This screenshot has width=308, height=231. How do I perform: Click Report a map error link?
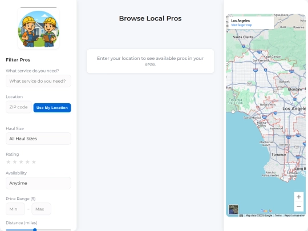click(x=294, y=216)
